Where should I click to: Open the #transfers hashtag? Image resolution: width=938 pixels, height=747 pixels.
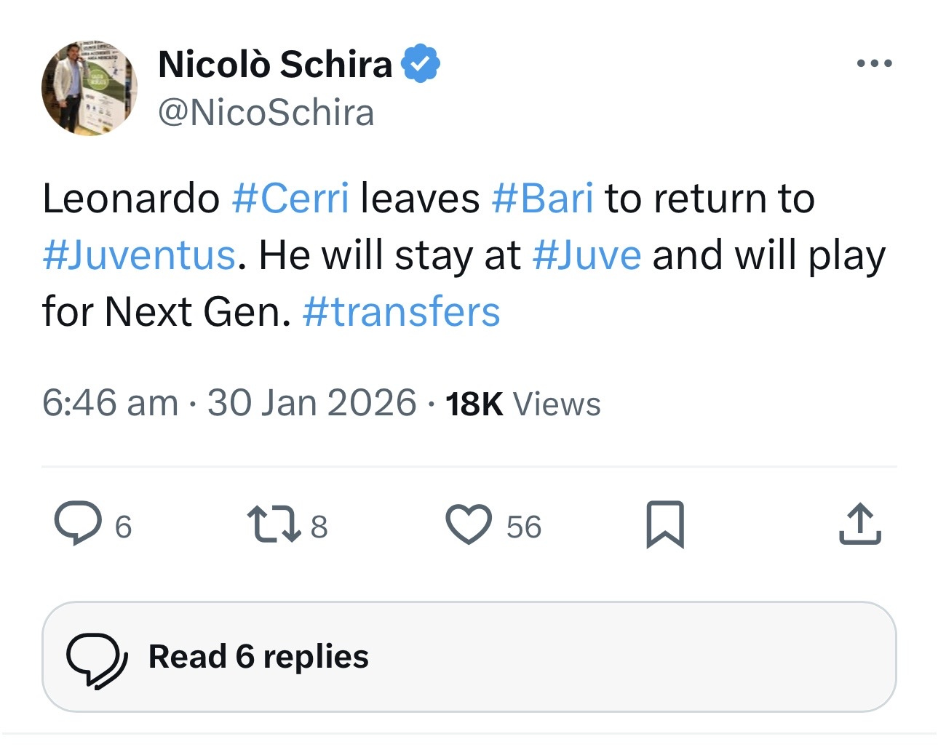coord(401,312)
